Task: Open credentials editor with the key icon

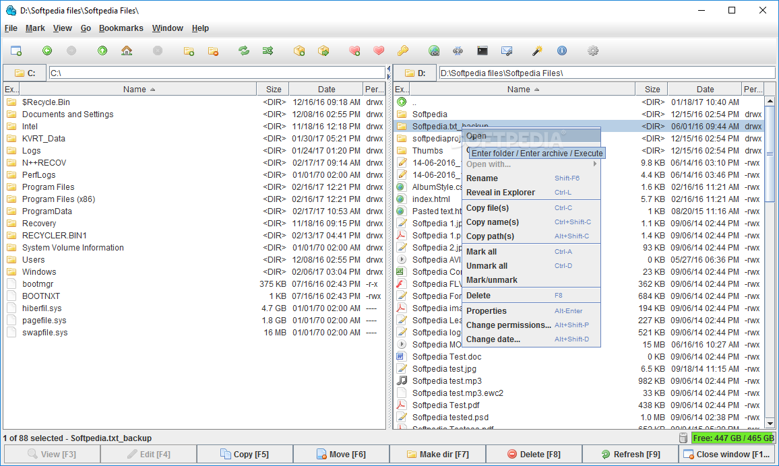Action: click(403, 51)
